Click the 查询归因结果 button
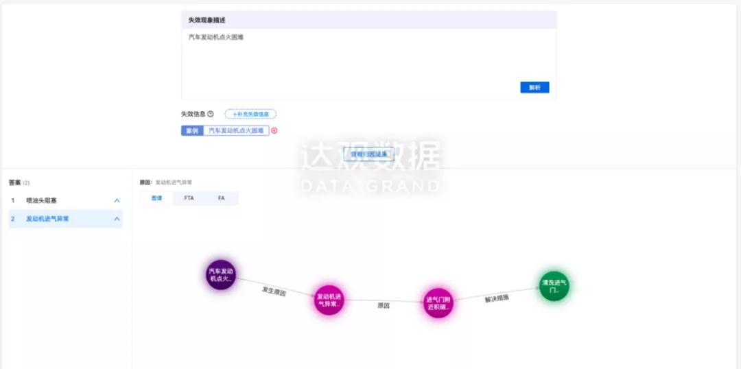The height and width of the screenshot is (369, 741). 369,154
